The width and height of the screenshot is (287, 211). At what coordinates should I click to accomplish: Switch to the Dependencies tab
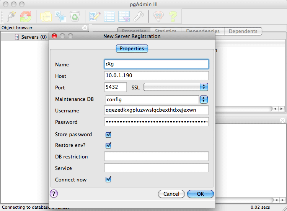tap(202, 31)
